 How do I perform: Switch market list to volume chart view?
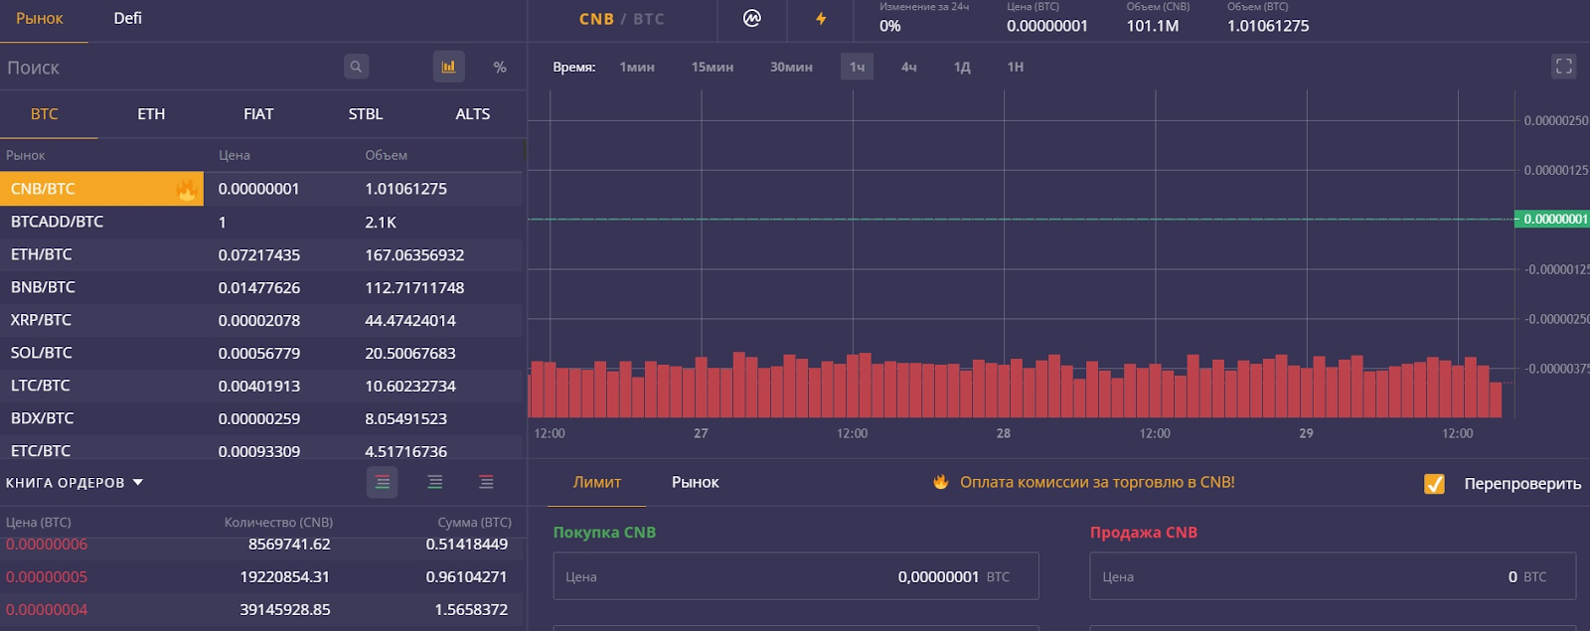point(448,67)
